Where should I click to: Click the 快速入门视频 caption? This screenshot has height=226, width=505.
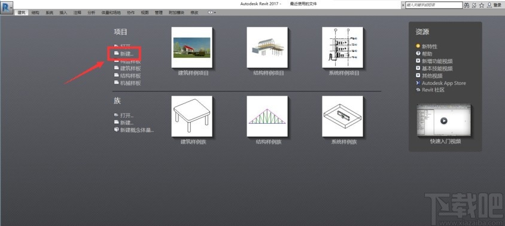[x=445, y=141]
